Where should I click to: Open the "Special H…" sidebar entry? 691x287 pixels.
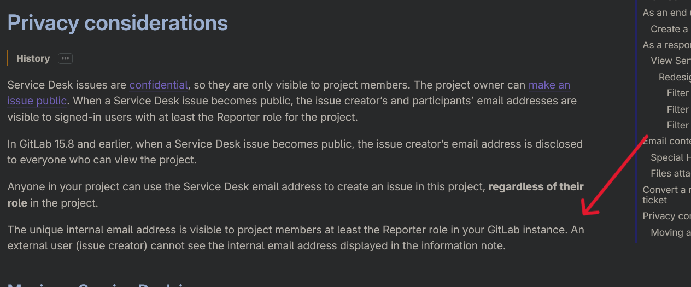670,157
